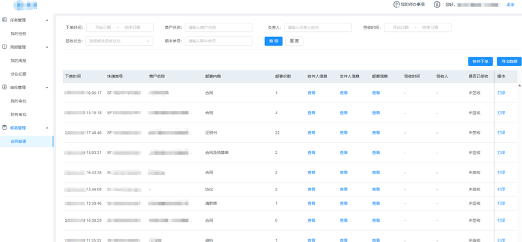This screenshot has height=242, width=522.
Task: View 收件人信息 for the 合同及结算单 row
Action: 311,153
